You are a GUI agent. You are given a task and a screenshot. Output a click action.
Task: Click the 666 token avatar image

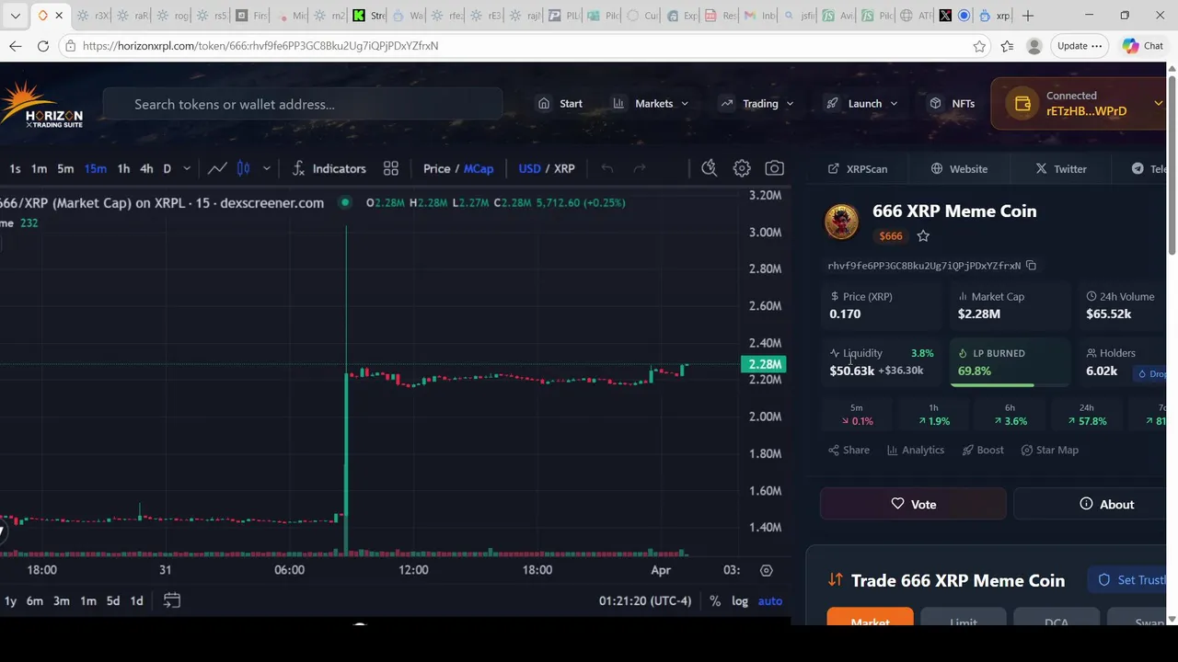841,222
